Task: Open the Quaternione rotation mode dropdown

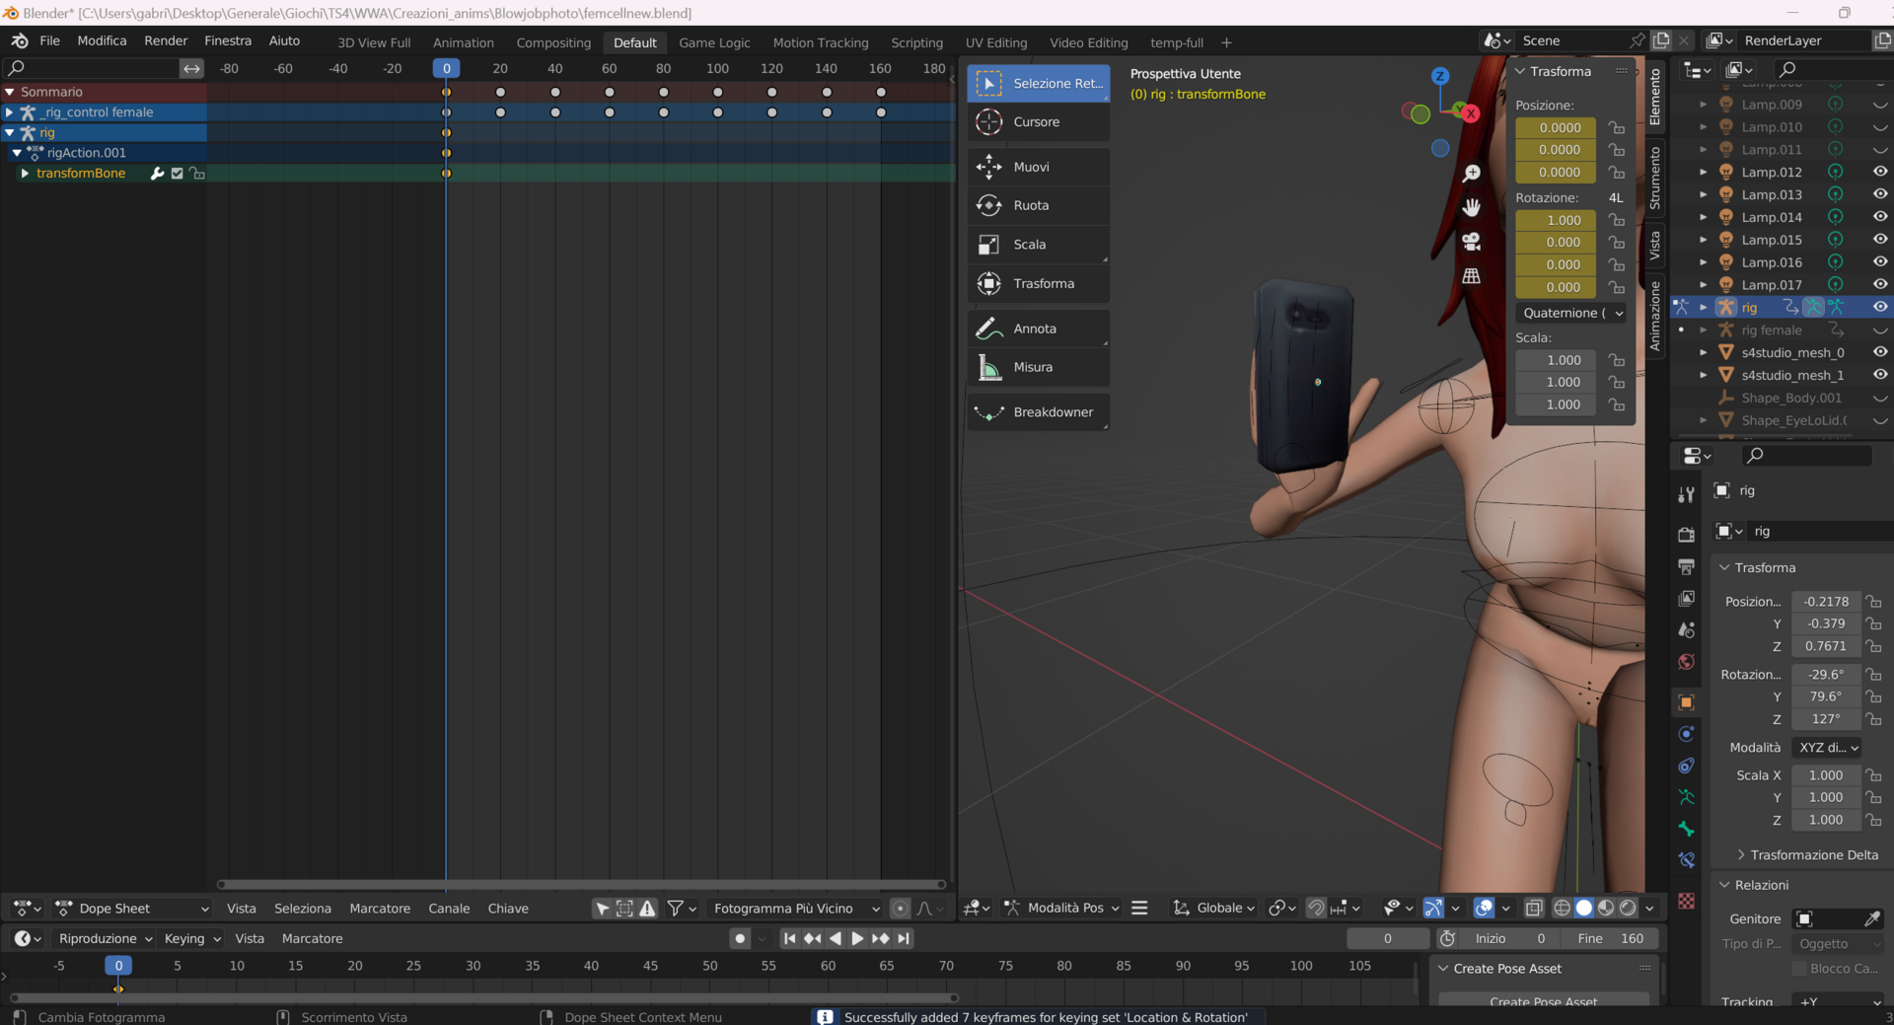Action: (x=1571, y=313)
